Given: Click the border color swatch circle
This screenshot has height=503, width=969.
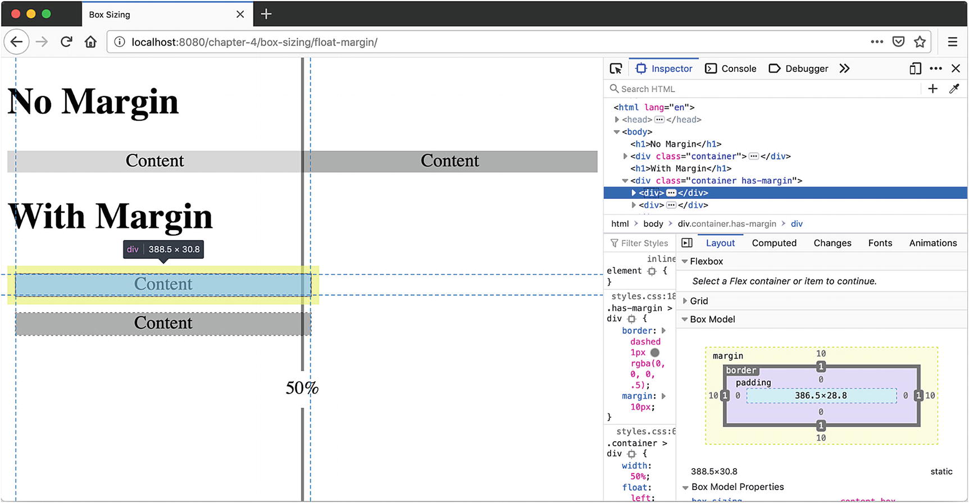Looking at the screenshot, I should [x=655, y=353].
